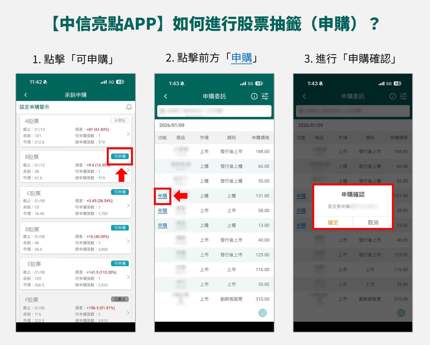The image size is (430, 345).
Task: Tap the account field in 申購委託
Action: (x=214, y=111)
